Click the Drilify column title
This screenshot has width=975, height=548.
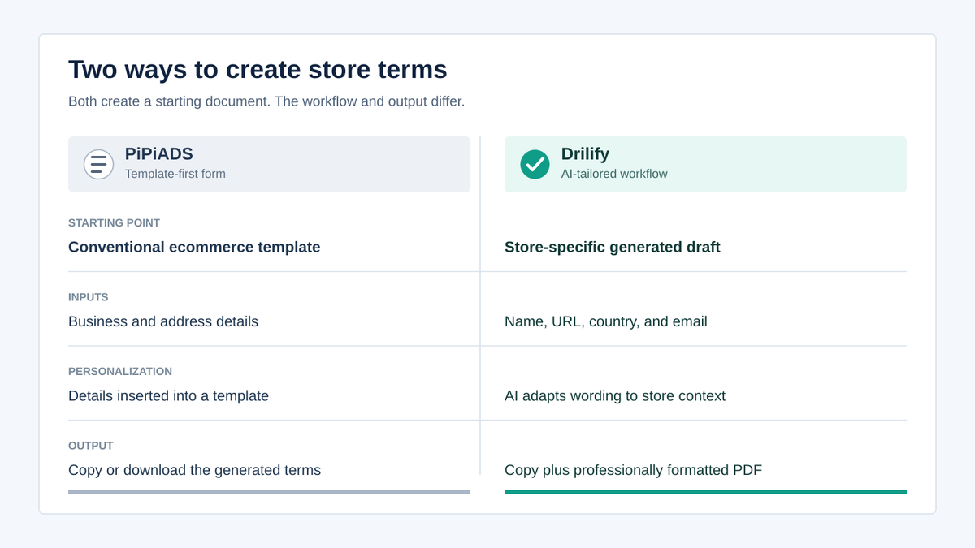click(585, 153)
